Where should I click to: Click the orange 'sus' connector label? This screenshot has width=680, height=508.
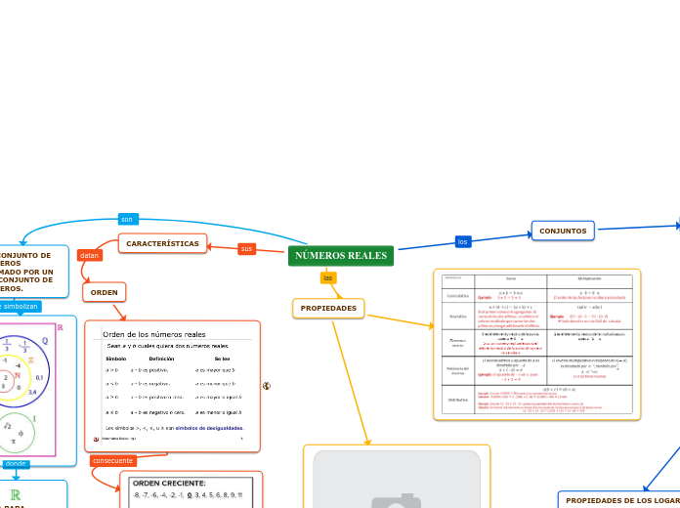tap(246, 249)
